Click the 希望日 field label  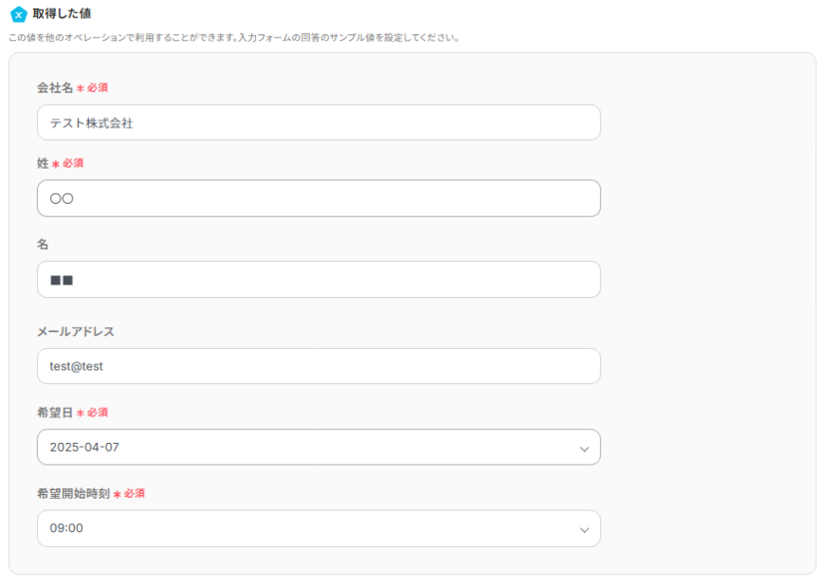pyautogui.click(x=55, y=413)
